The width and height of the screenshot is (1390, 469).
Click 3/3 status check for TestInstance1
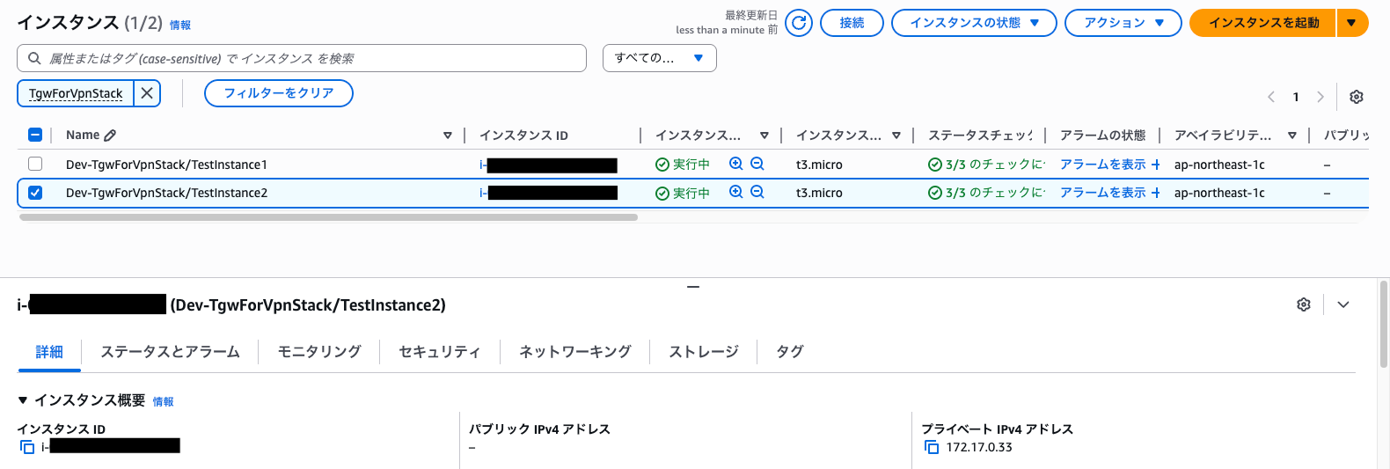point(986,165)
